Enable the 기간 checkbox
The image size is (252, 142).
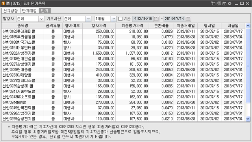(120, 19)
